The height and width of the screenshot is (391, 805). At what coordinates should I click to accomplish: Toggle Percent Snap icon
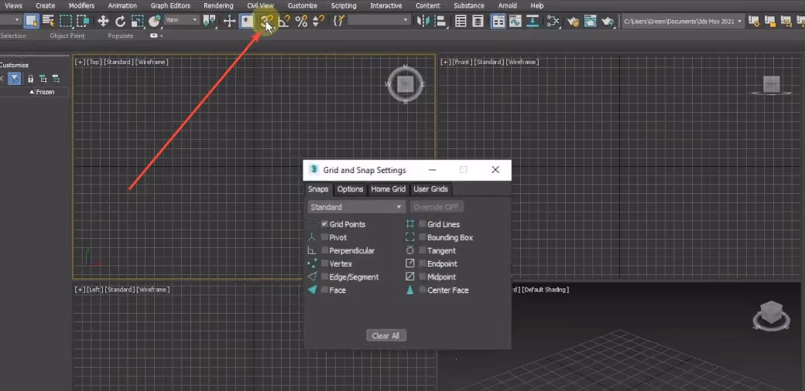pyautogui.click(x=301, y=21)
